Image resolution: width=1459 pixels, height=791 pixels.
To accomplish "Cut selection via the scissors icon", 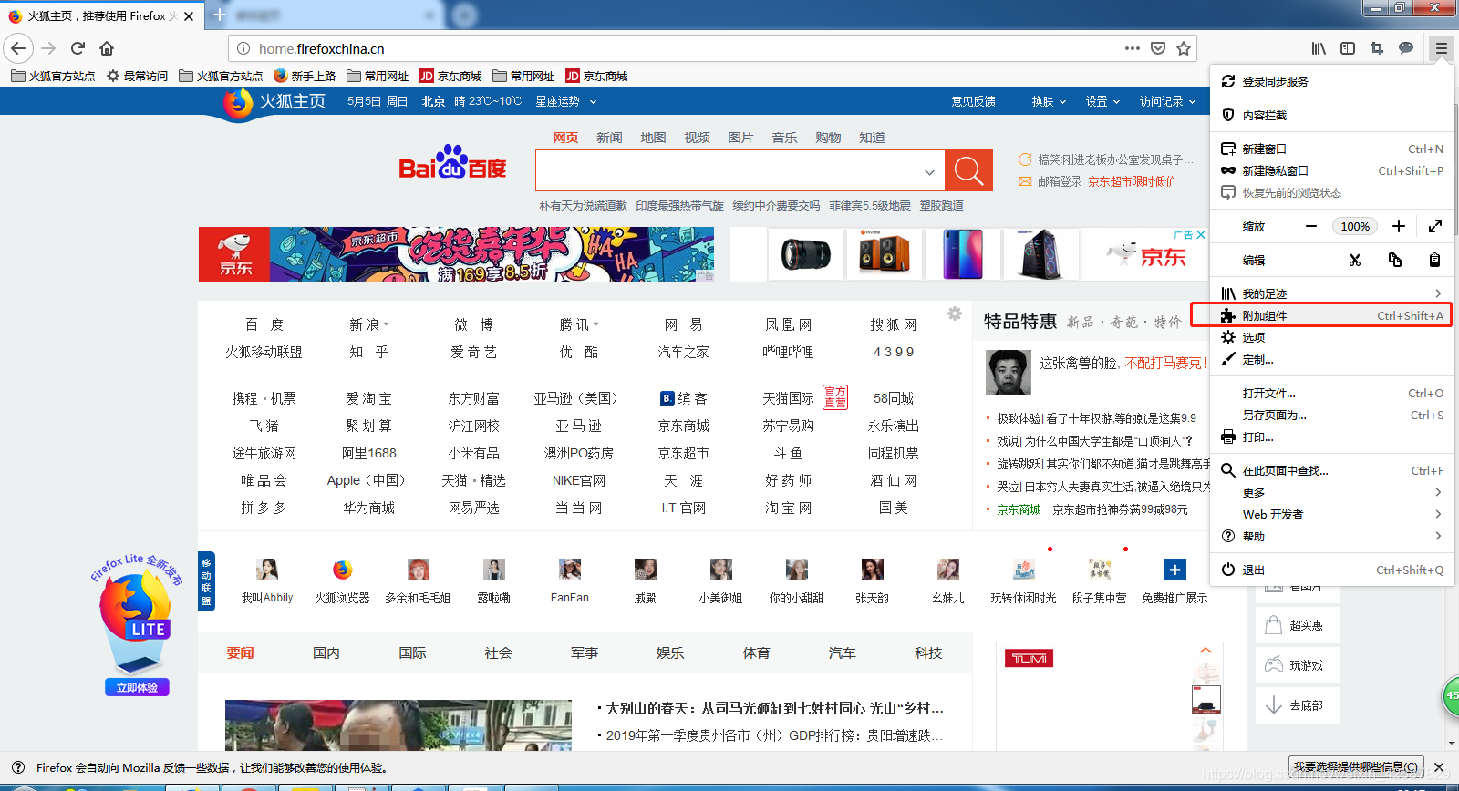I will [1355, 260].
